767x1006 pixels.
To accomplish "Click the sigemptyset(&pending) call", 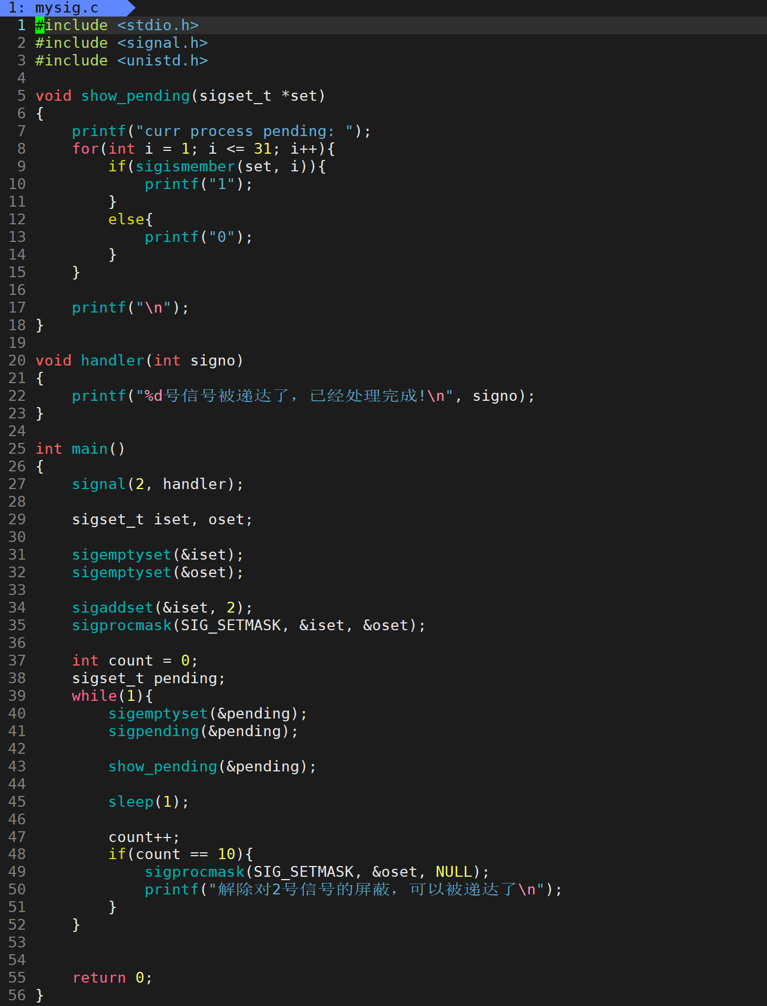I will tap(208, 713).
